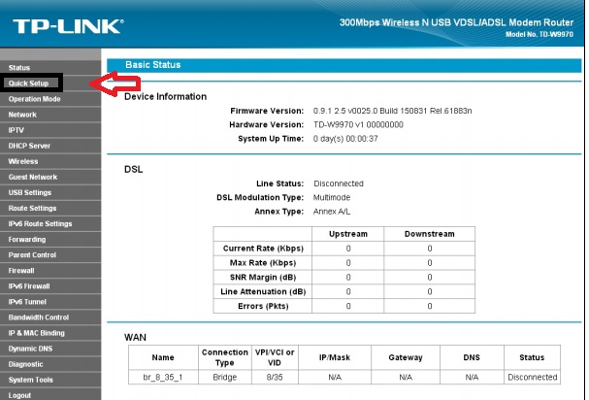589x400 pixels.
Task: Click Line Attenuation (dB) row label
Action: tap(263, 291)
